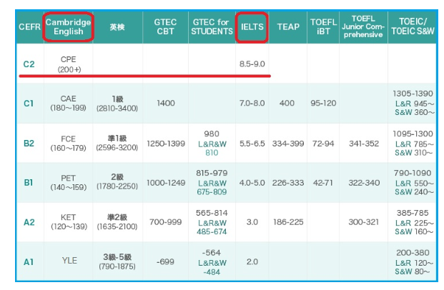444x290 pixels.
Task: Click the GTEC for STUDENTS header
Action: [x=212, y=27]
